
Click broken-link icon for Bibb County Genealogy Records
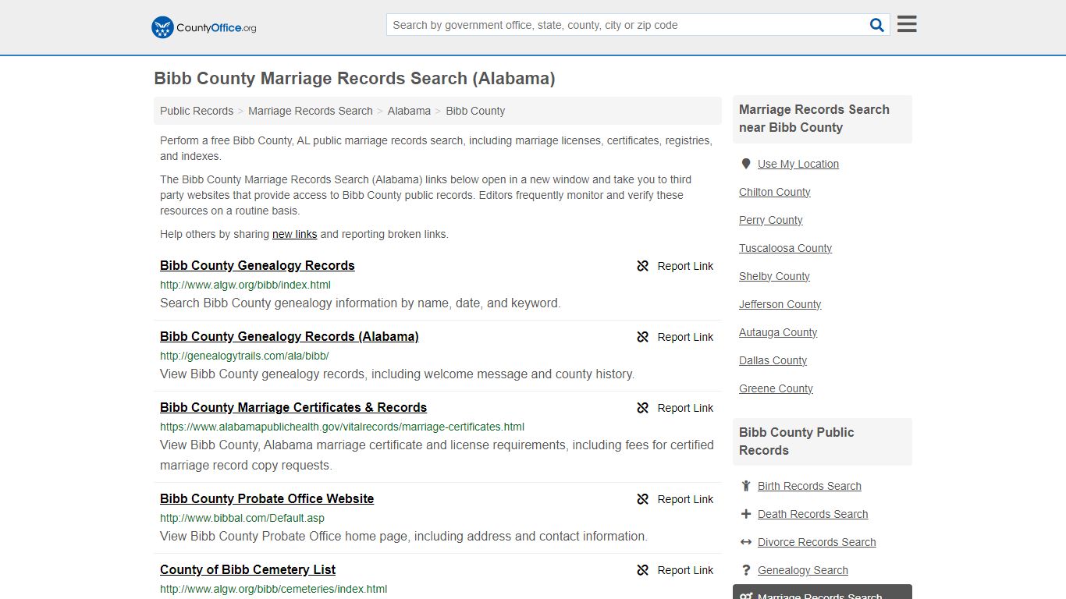[x=643, y=266]
